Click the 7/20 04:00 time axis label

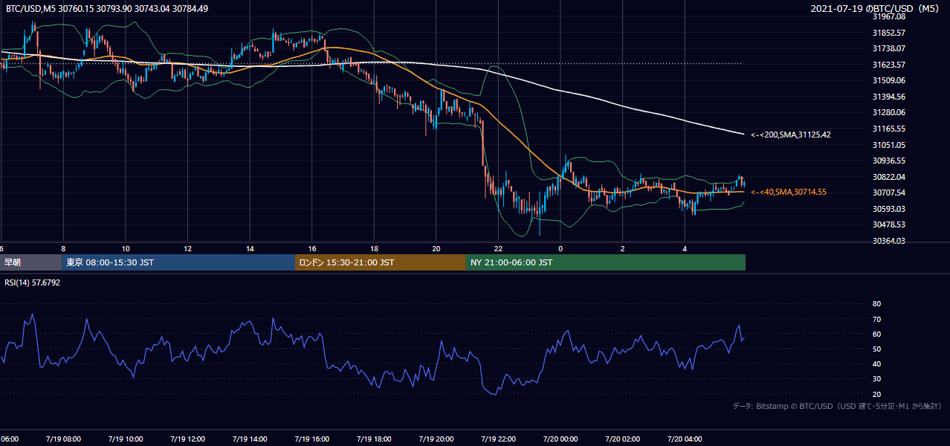[x=685, y=439]
